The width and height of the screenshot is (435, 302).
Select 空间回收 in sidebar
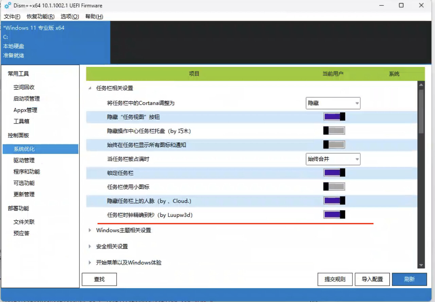[24, 87]
